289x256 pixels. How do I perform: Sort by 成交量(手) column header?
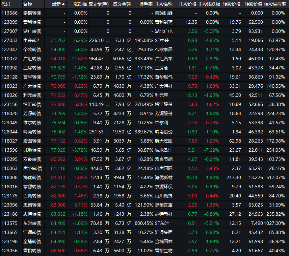(x=99, y=4)
